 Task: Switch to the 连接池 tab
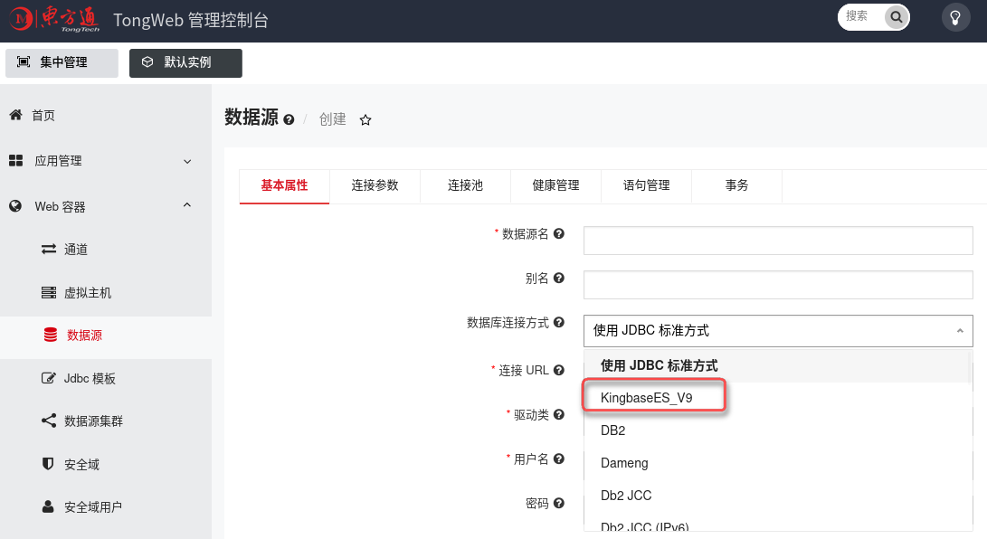pos(465,185)
